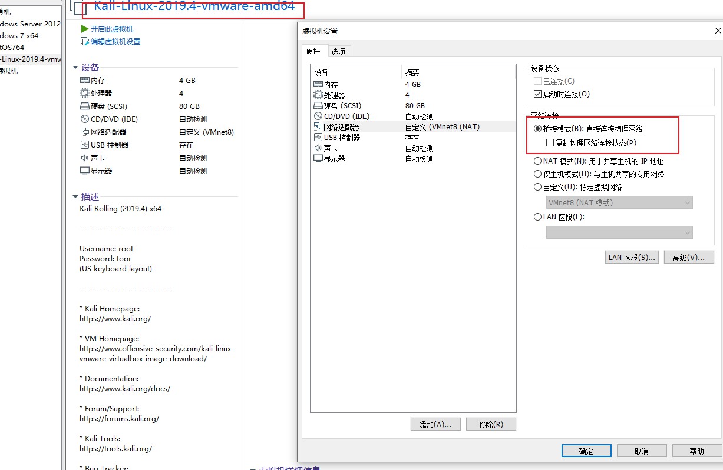The width and height of the screenshot is (723, 470).
Task: Click the CD/DVD icon in the main devices panel
Action: click(x=85, y=119)
